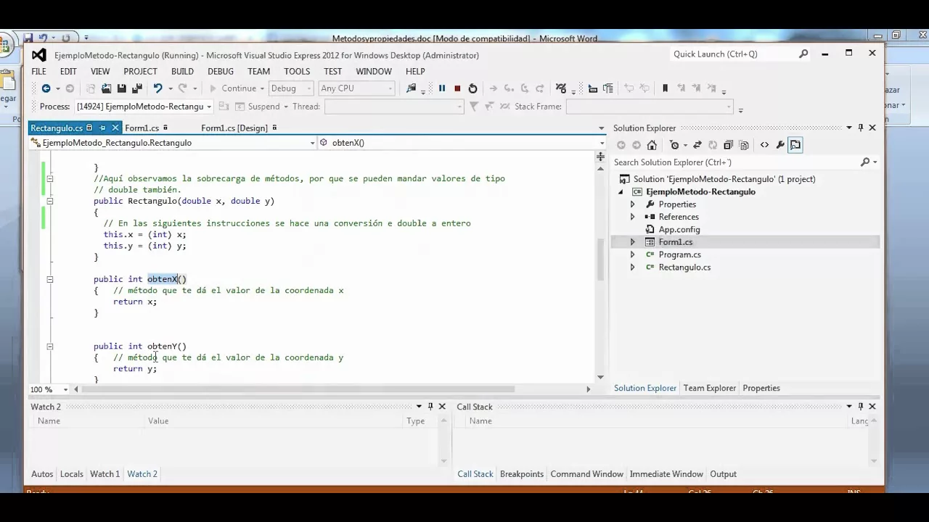Open the obtenX() member dropdown
Screen dimensions: 929x522
tap(602, 143)
